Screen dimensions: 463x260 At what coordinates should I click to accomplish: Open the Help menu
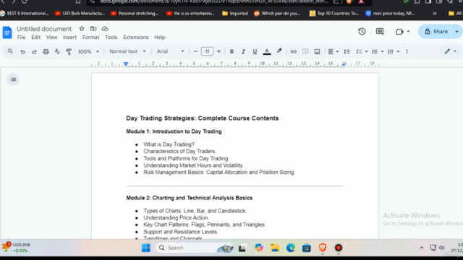click(159, 37)
